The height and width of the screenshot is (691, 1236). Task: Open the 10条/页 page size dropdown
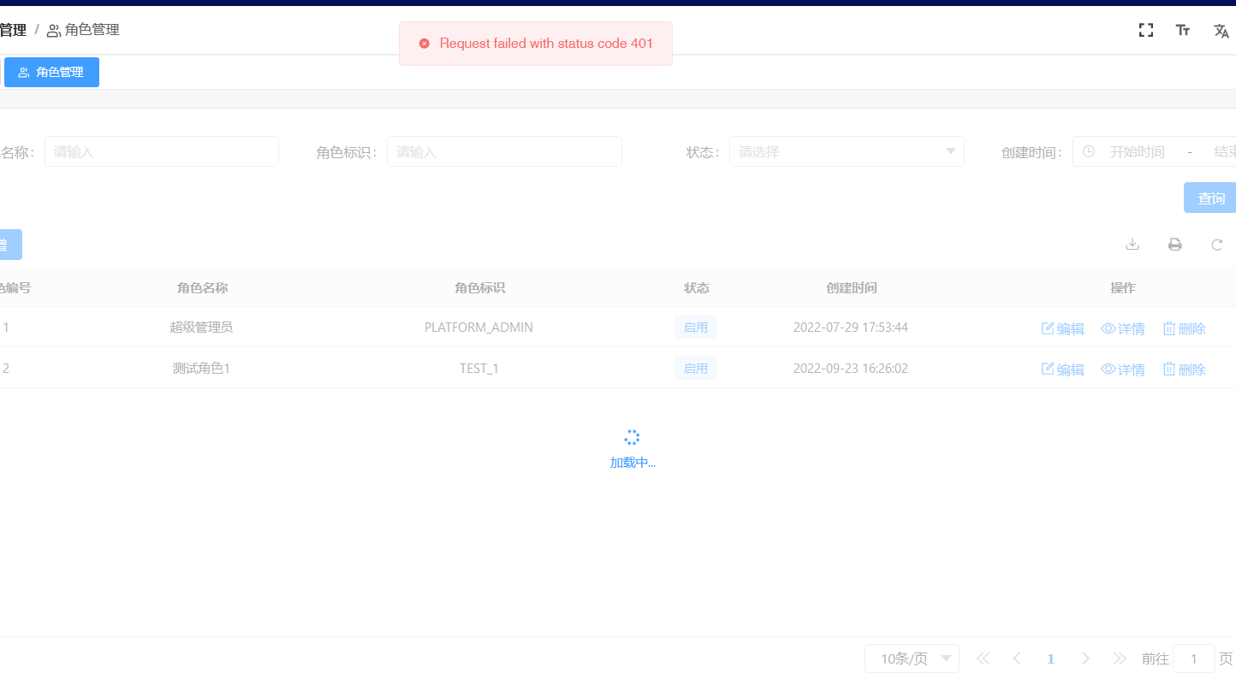(x=911, y=659)
